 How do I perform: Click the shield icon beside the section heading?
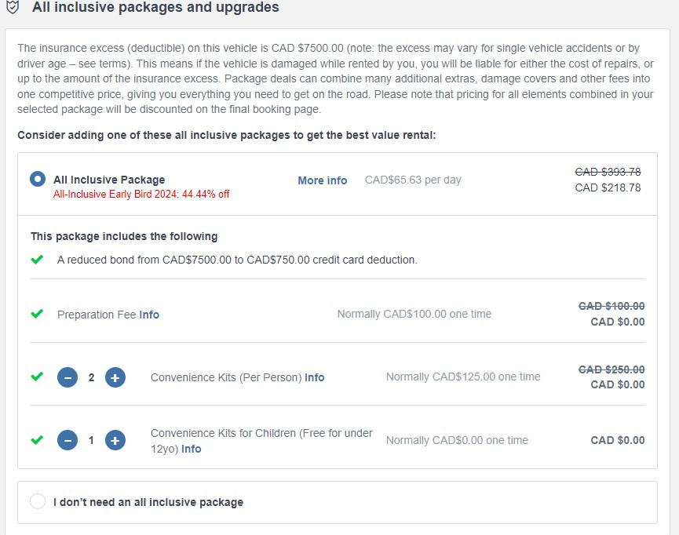(12, 8)
